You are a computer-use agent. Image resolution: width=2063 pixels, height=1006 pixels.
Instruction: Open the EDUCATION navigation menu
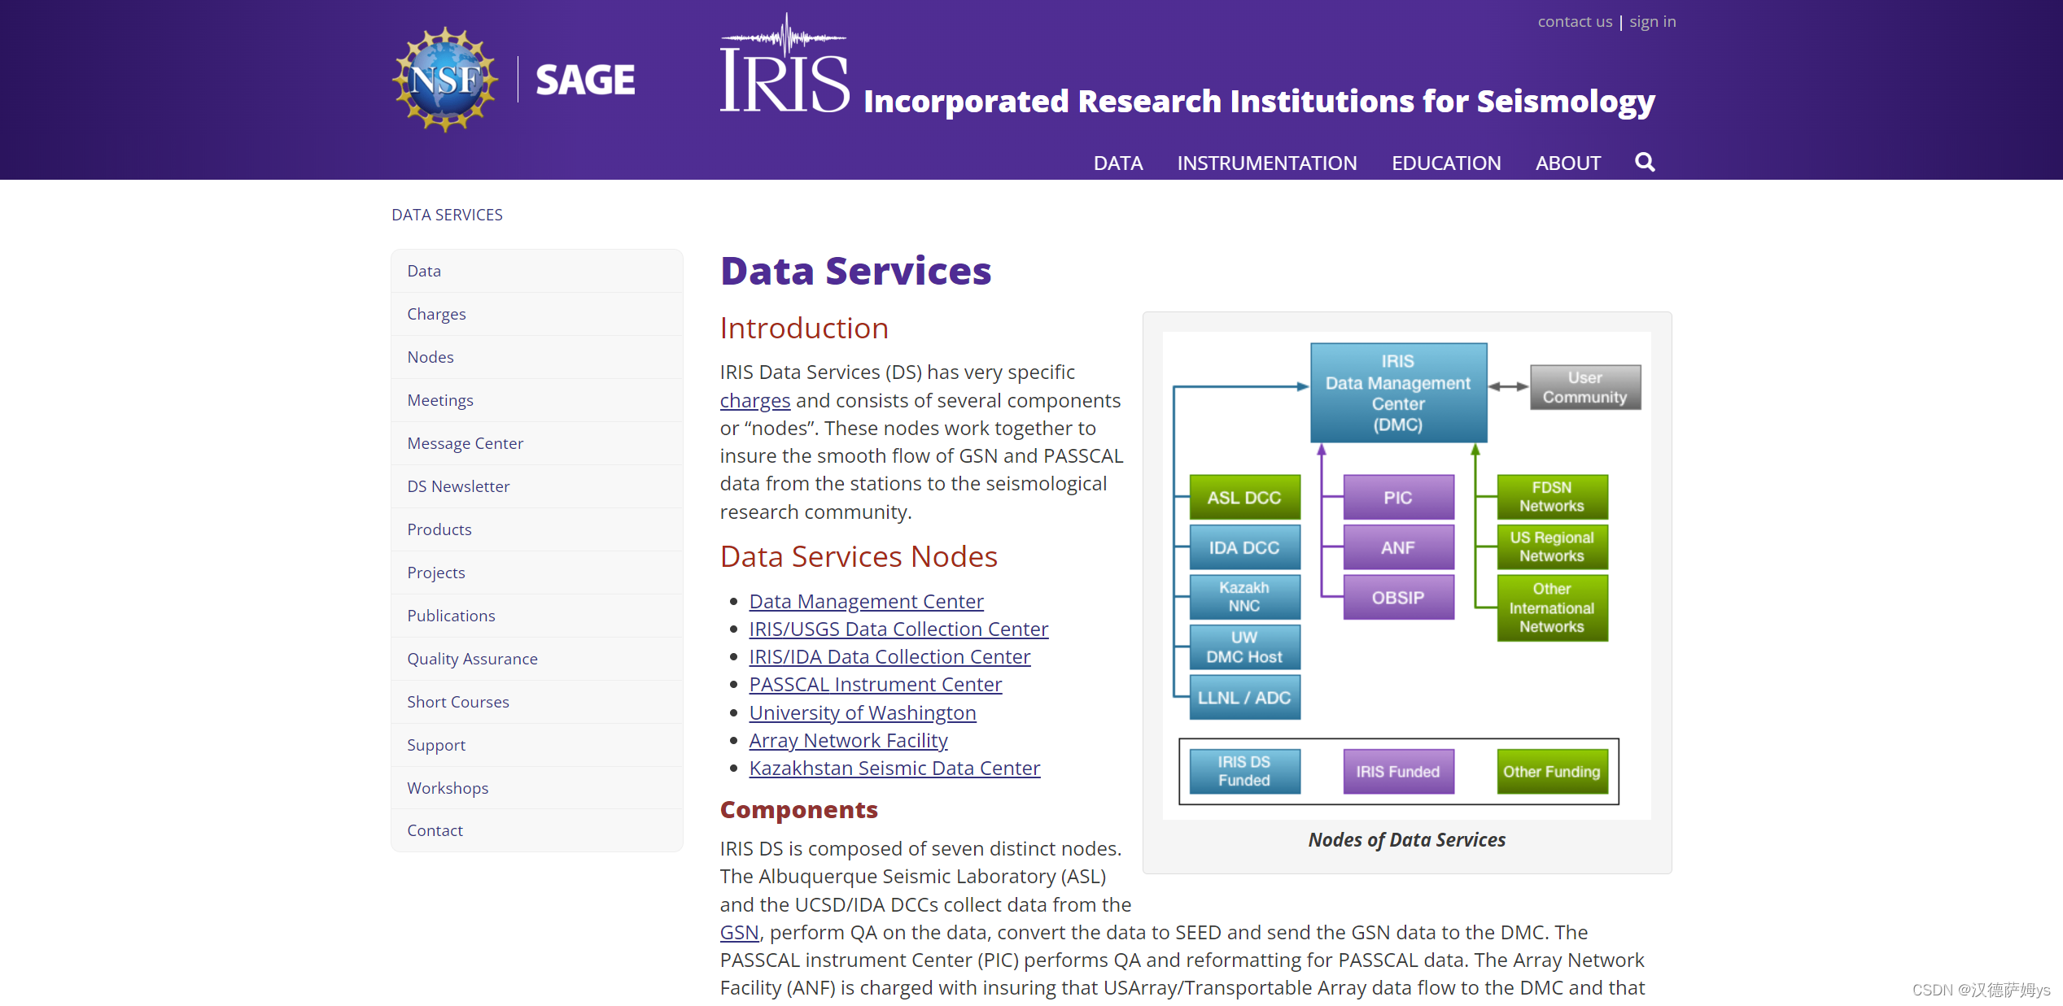[1445, 163]
